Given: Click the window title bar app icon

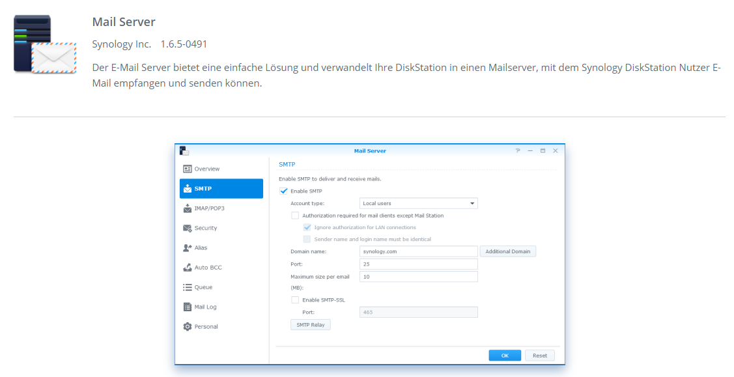Looking at the screenshot, I should point(184,150).
